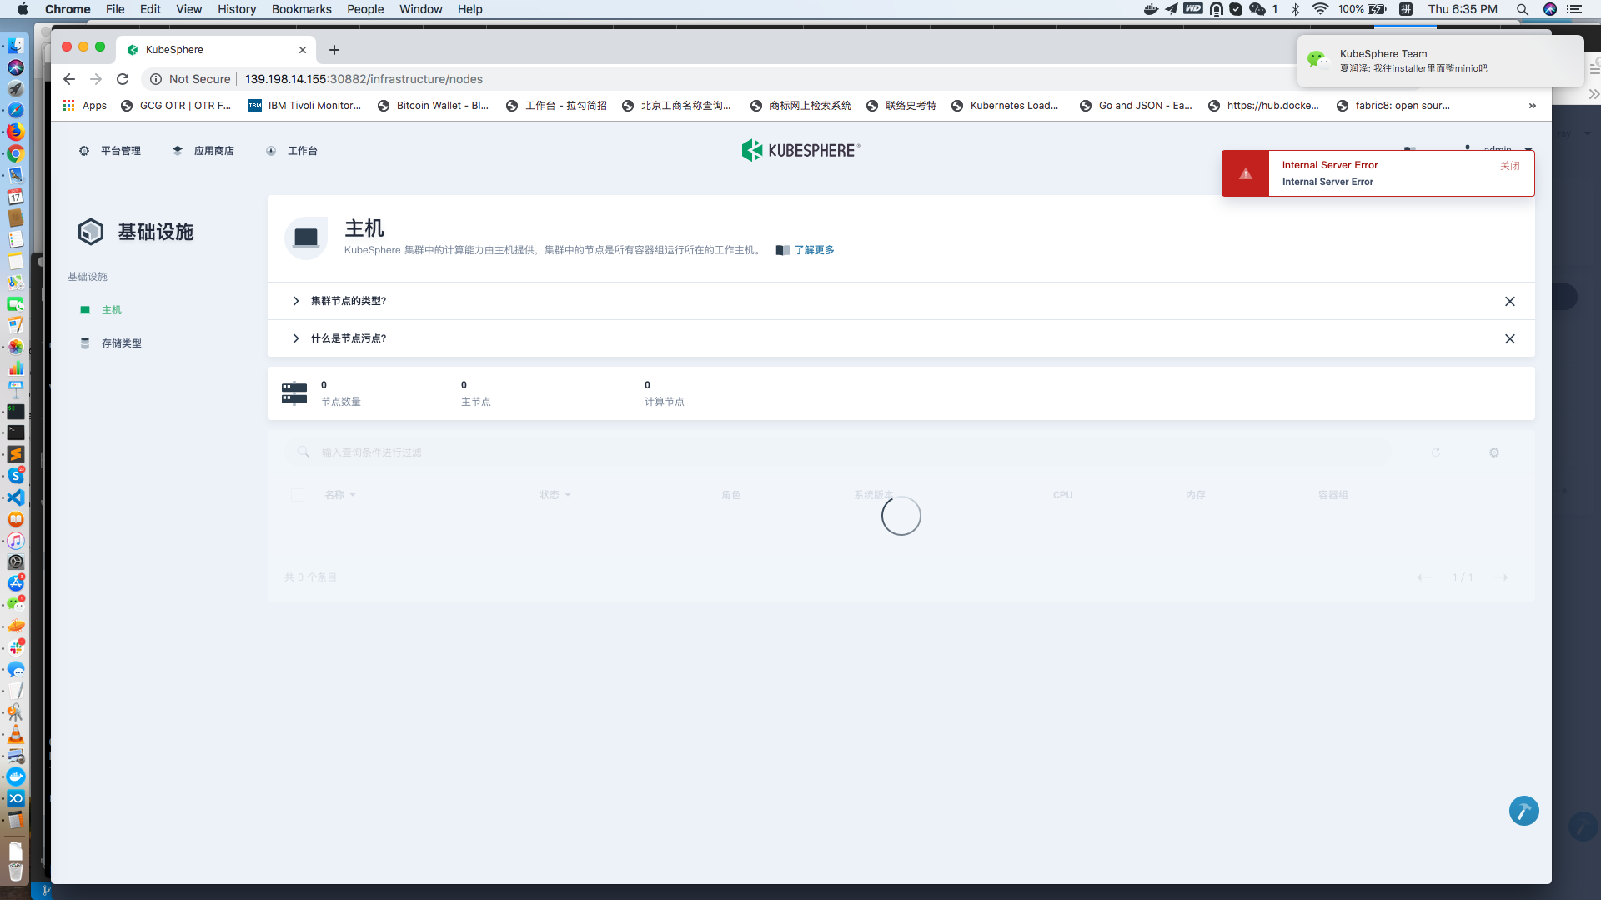Select 存储类型 in the sidebar
This screenshot has width=1601, height=900.
121,343
